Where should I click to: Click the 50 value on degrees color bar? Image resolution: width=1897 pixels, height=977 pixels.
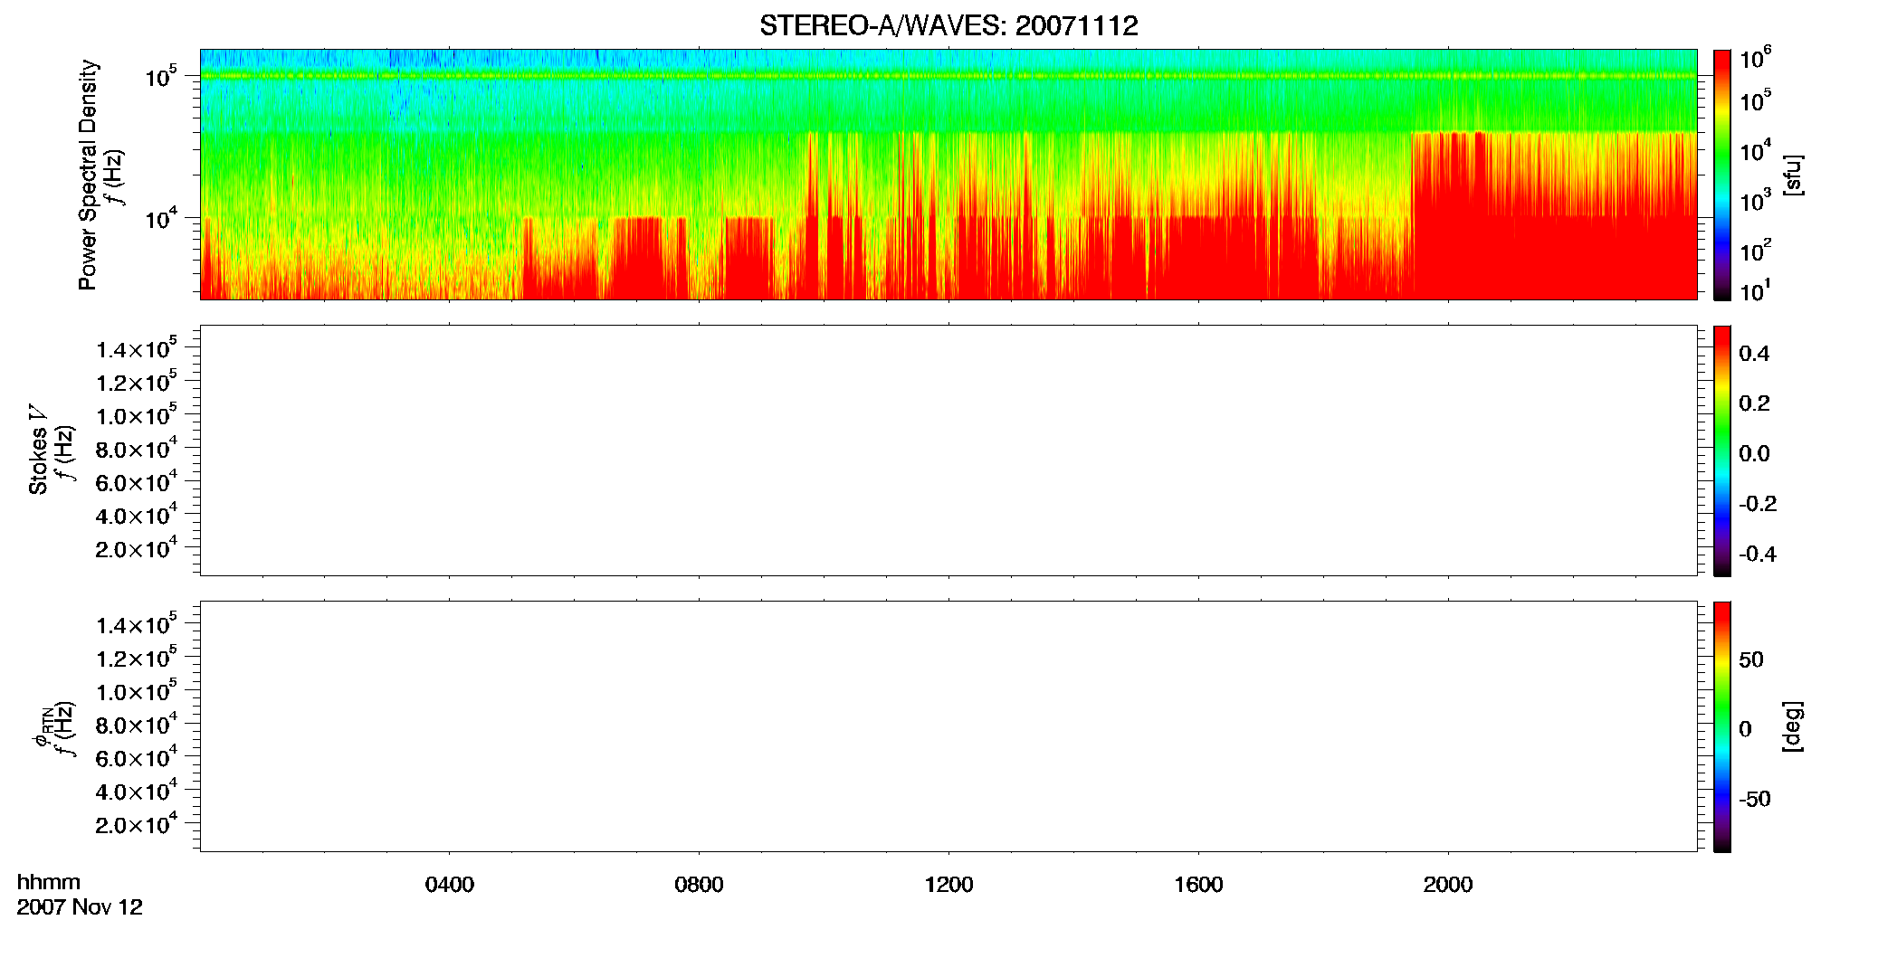click(x=1751, y=659)
